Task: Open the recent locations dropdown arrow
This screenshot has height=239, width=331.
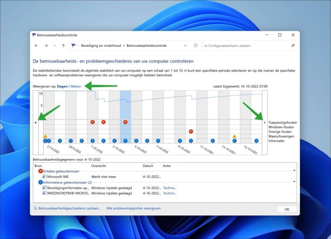Action: (55, 46)
